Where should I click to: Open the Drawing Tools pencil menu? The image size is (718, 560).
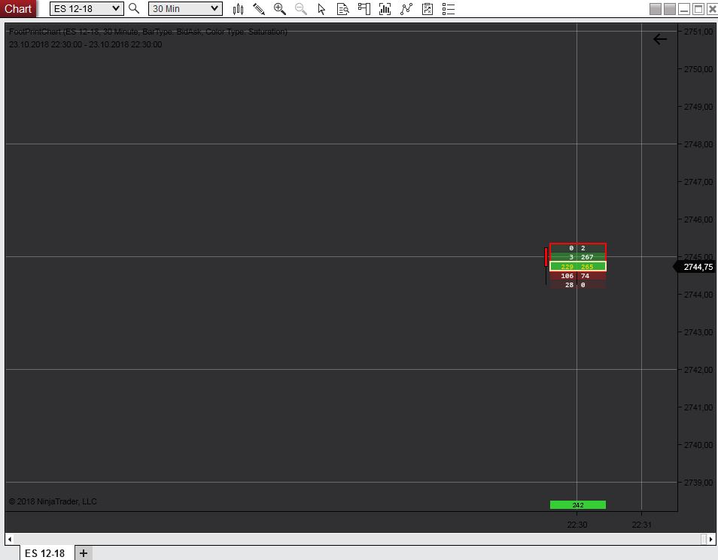[259, 9]
